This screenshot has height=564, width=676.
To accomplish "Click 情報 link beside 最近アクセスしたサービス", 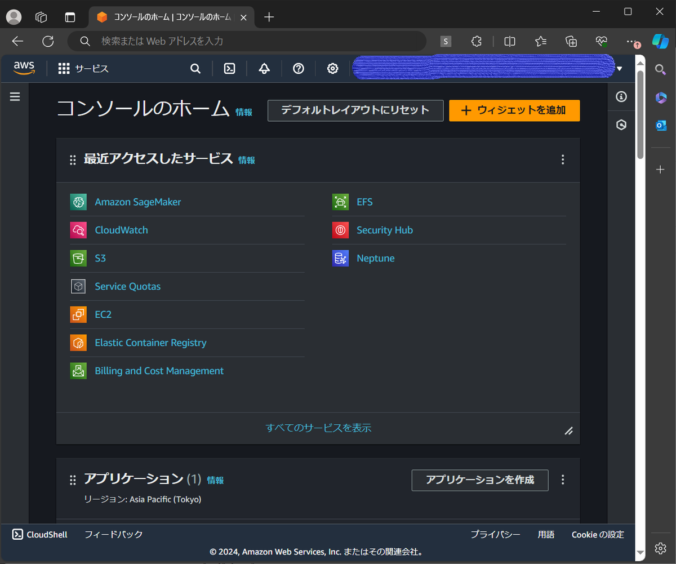I will [247, 160].
